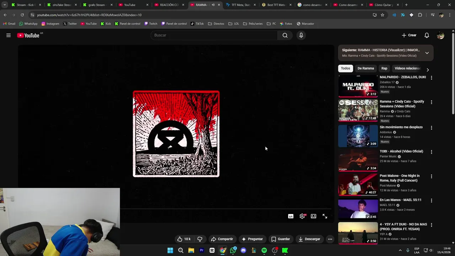Open the Kick bookmark
455x256 pixels.
click(106, 24)
